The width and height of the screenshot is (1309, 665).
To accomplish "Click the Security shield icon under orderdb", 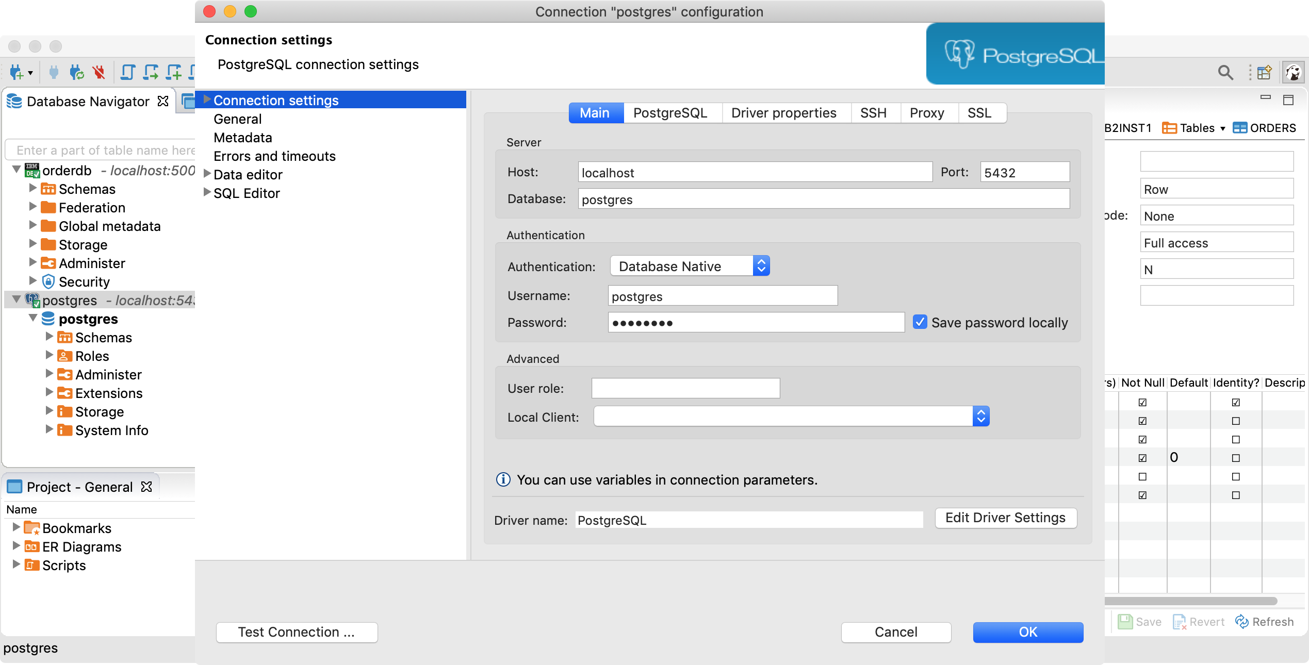I will tap(48, 281).
